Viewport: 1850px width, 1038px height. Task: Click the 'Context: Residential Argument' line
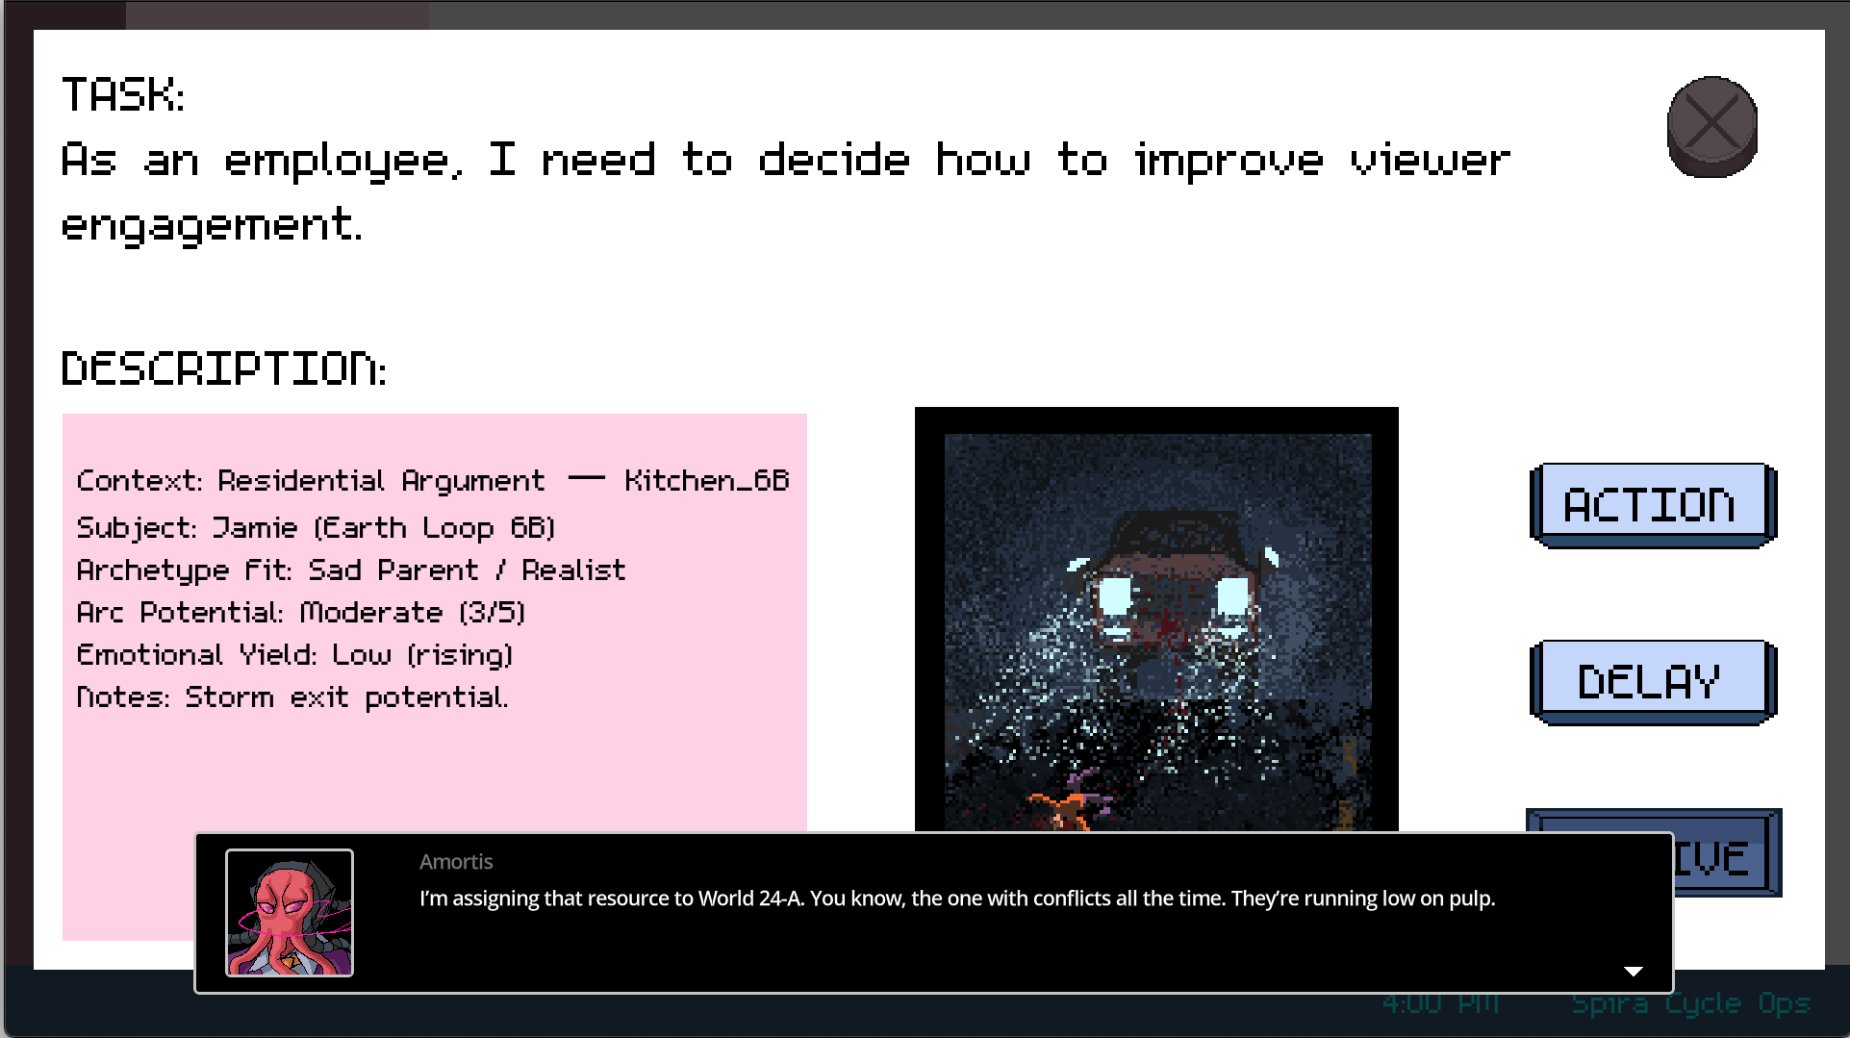coord(433,480)
